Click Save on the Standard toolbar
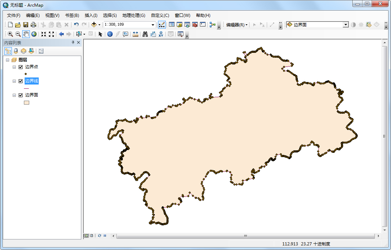391x250 pixels. pyautogui.click(x=25, y=24)
